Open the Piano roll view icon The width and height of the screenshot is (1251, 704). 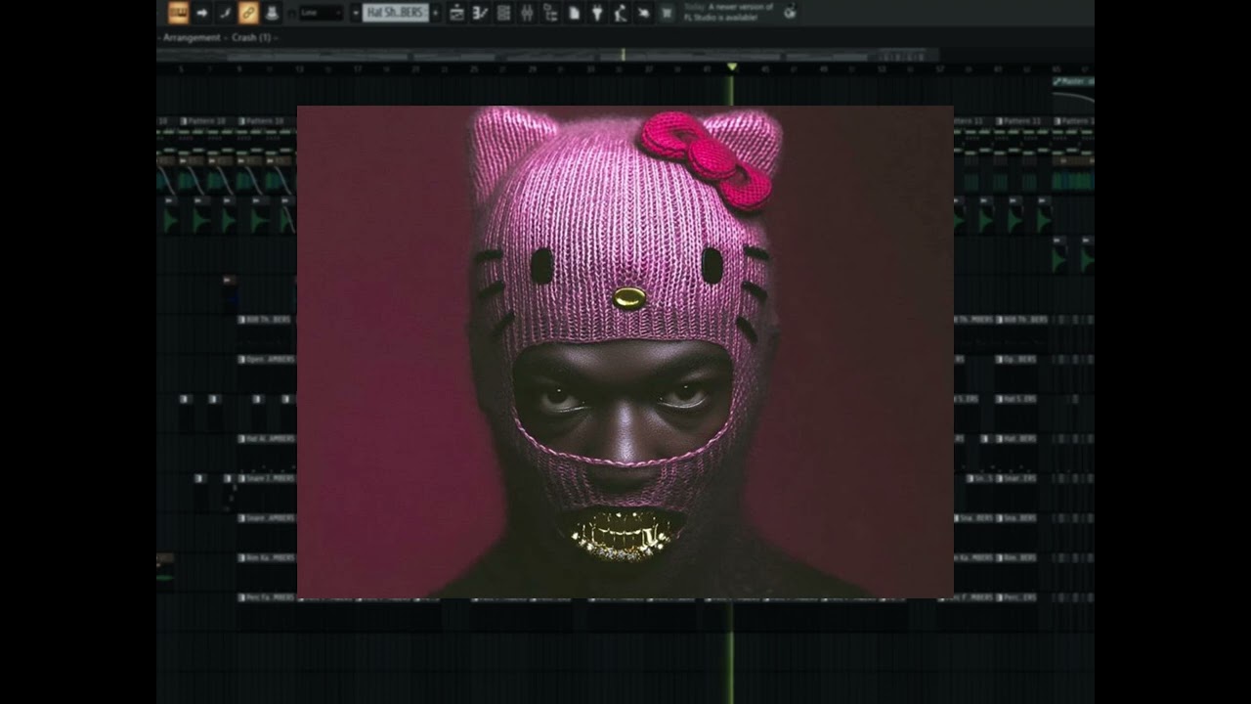[x=480, y=13]
